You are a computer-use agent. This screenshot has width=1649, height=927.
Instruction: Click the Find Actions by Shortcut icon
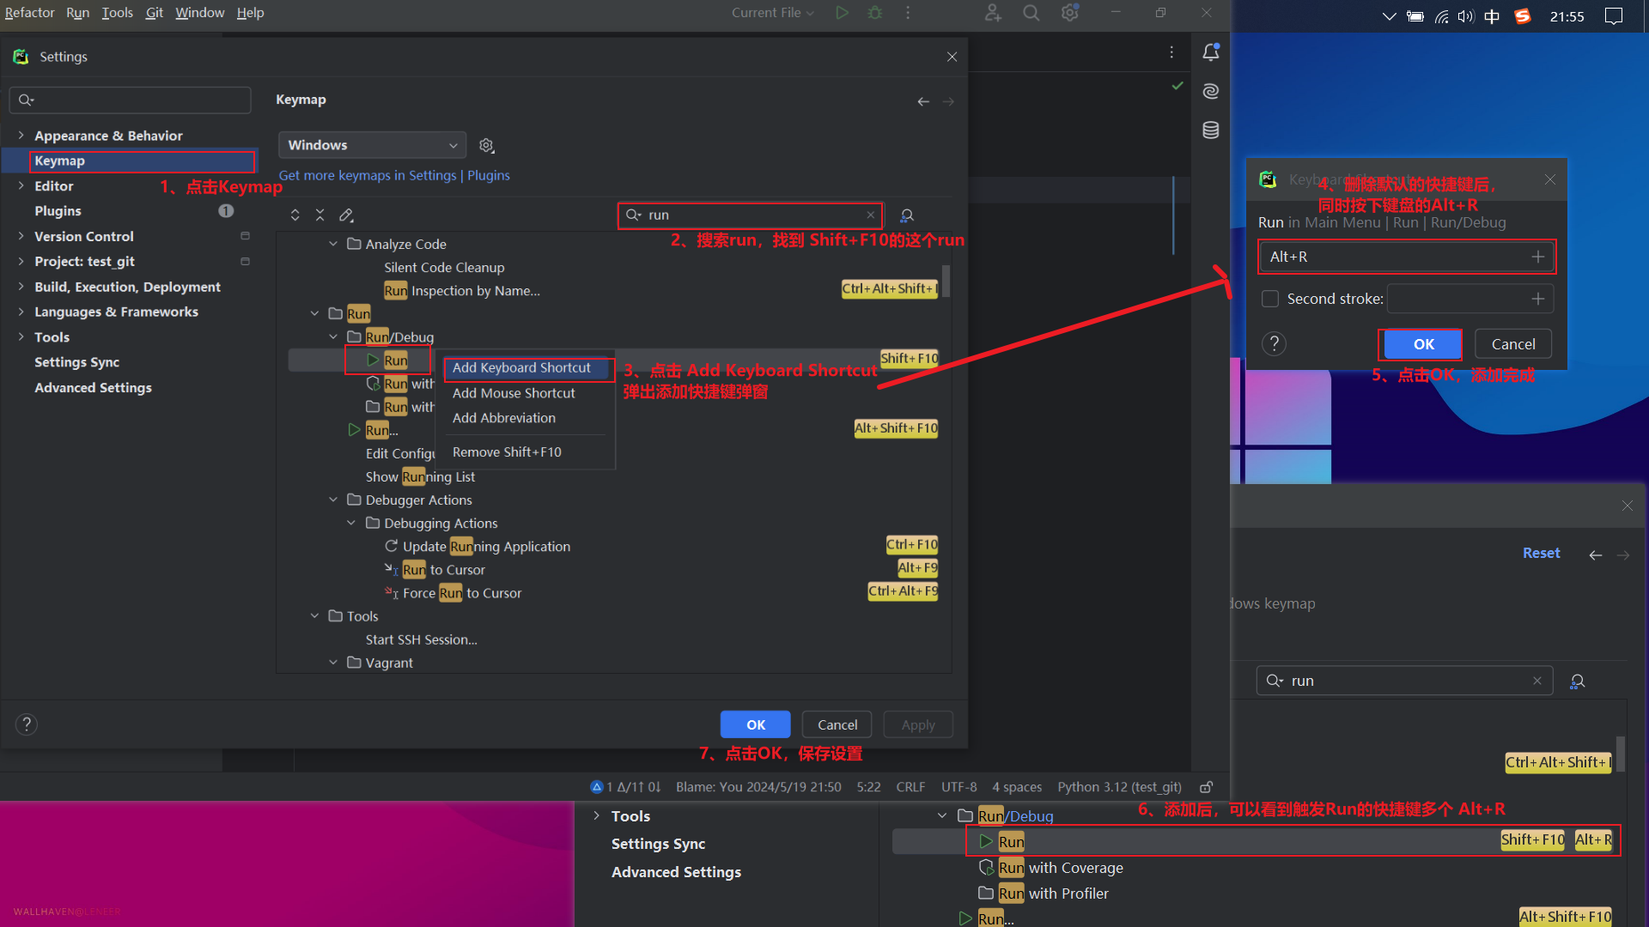906,215
